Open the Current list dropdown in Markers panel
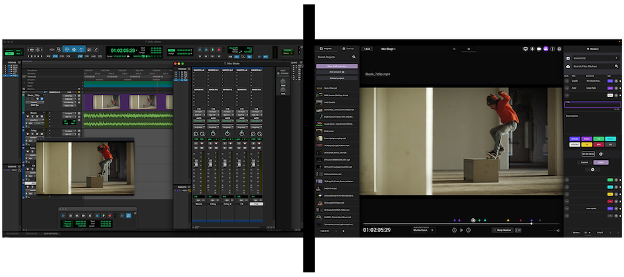The width and height of the screenshot is (624, 277). pyautogui.click(x=596, y=58)
